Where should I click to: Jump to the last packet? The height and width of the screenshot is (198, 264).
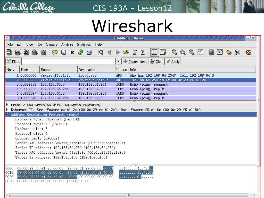(143, 52)
